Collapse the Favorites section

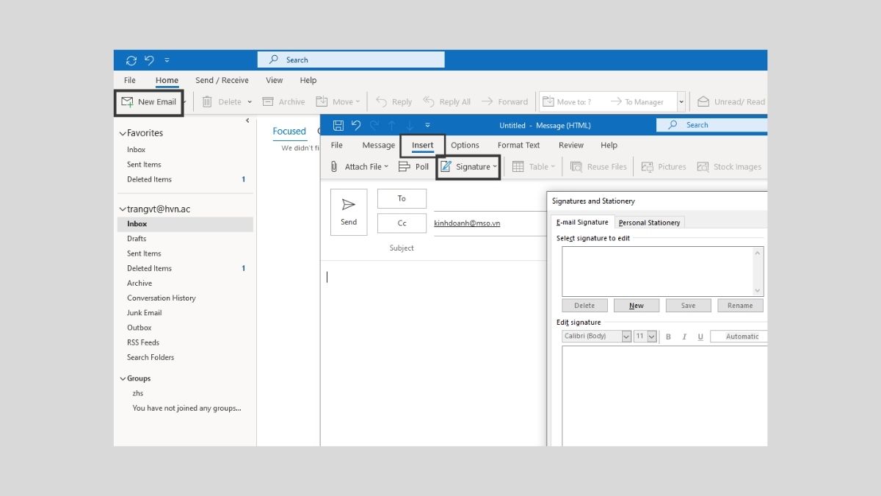point(123,133)
